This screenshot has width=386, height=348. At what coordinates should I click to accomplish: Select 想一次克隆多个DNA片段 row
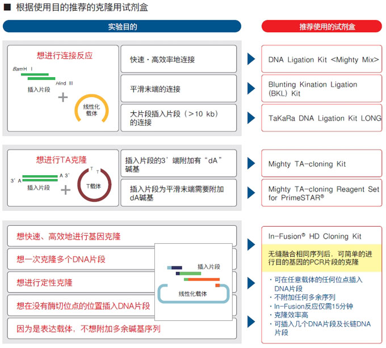coord(79,259)
